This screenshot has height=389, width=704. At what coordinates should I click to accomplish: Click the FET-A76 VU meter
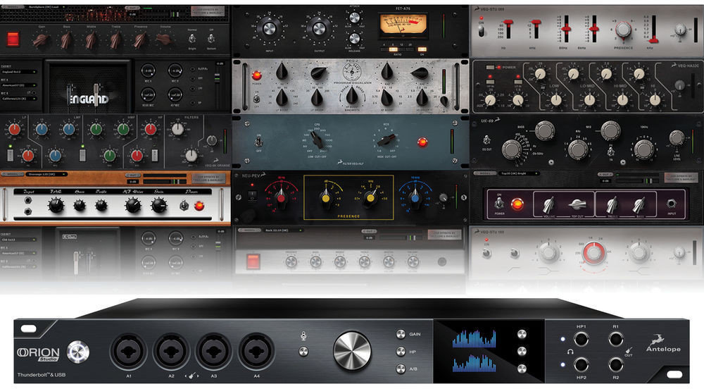point(403,25)
